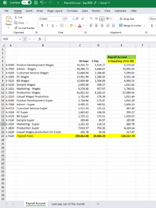Increase font size icon
Screen dimensions: 156x208
[77, 19]
